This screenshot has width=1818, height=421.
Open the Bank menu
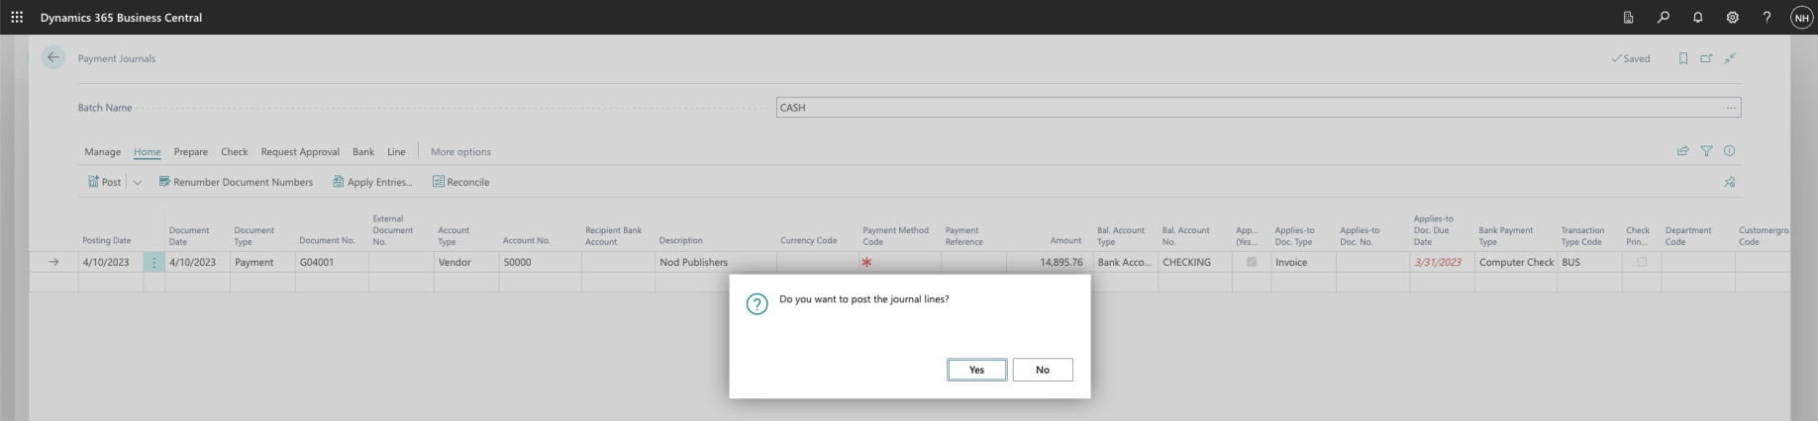pos(363,151)
